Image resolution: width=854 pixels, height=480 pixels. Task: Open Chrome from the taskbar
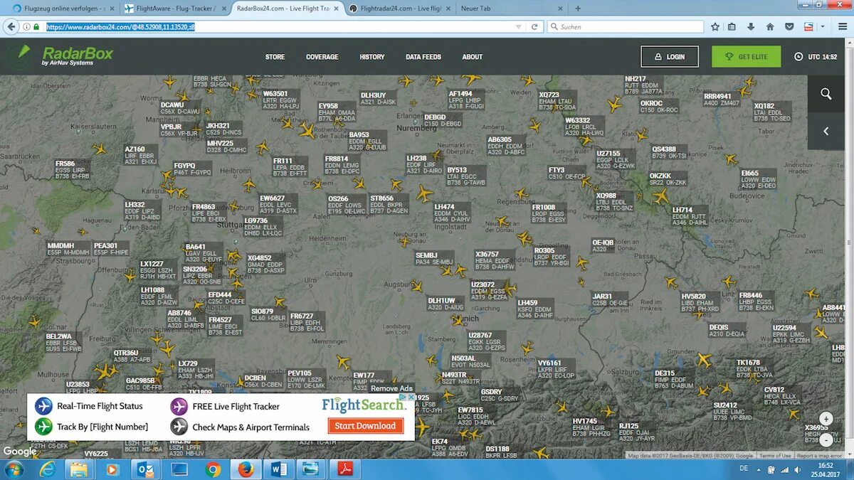(213, 469)
